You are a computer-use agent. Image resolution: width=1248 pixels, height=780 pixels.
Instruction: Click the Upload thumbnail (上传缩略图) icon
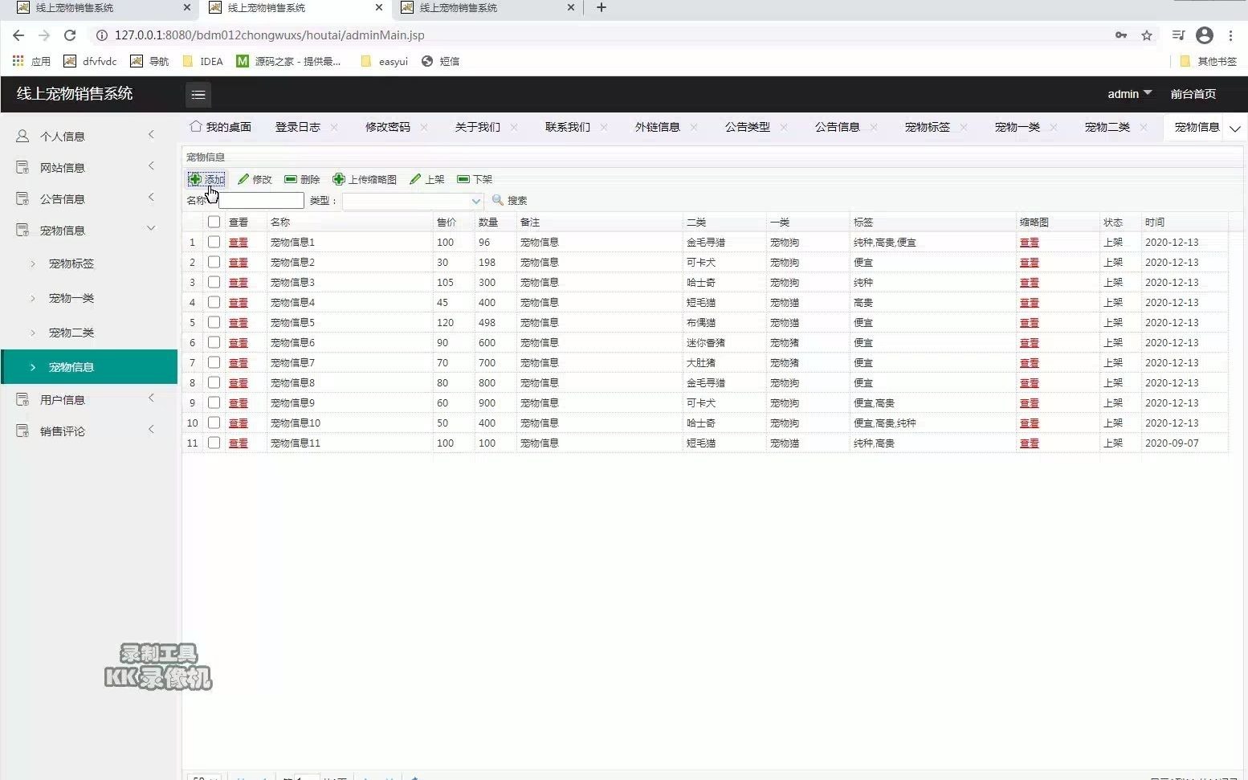(x=339, y=179)
